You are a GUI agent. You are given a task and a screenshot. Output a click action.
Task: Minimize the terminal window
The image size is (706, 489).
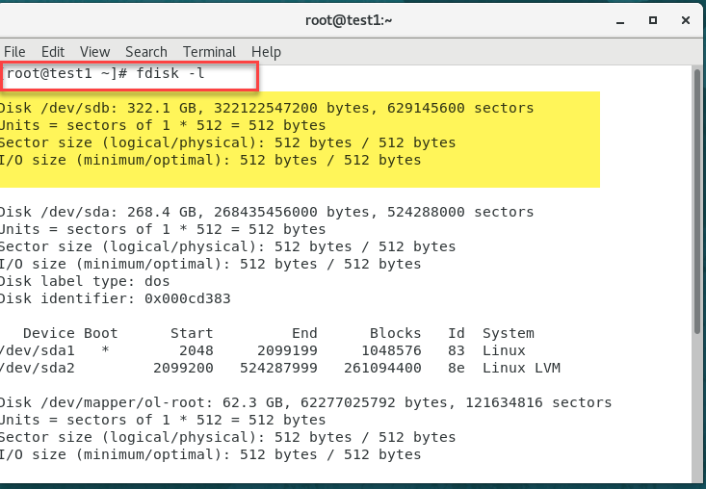(x=621, y=19)
